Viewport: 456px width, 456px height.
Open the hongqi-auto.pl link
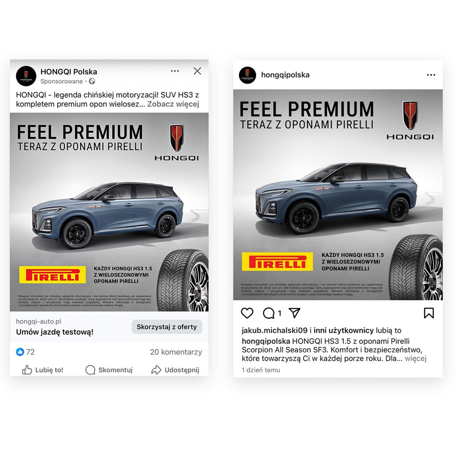tap(39, 322)
